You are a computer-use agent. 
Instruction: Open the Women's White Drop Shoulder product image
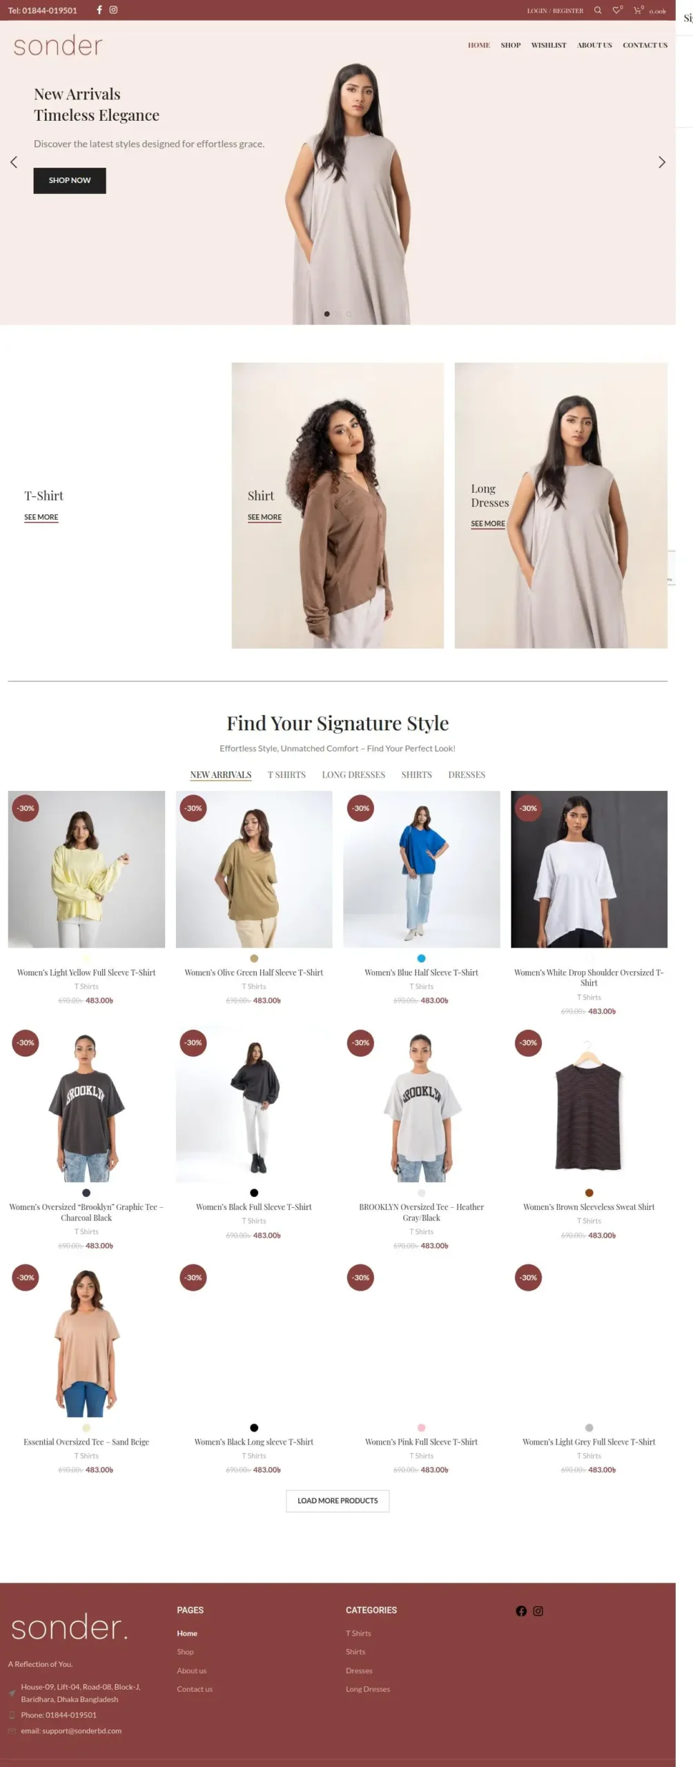(589, 869)
